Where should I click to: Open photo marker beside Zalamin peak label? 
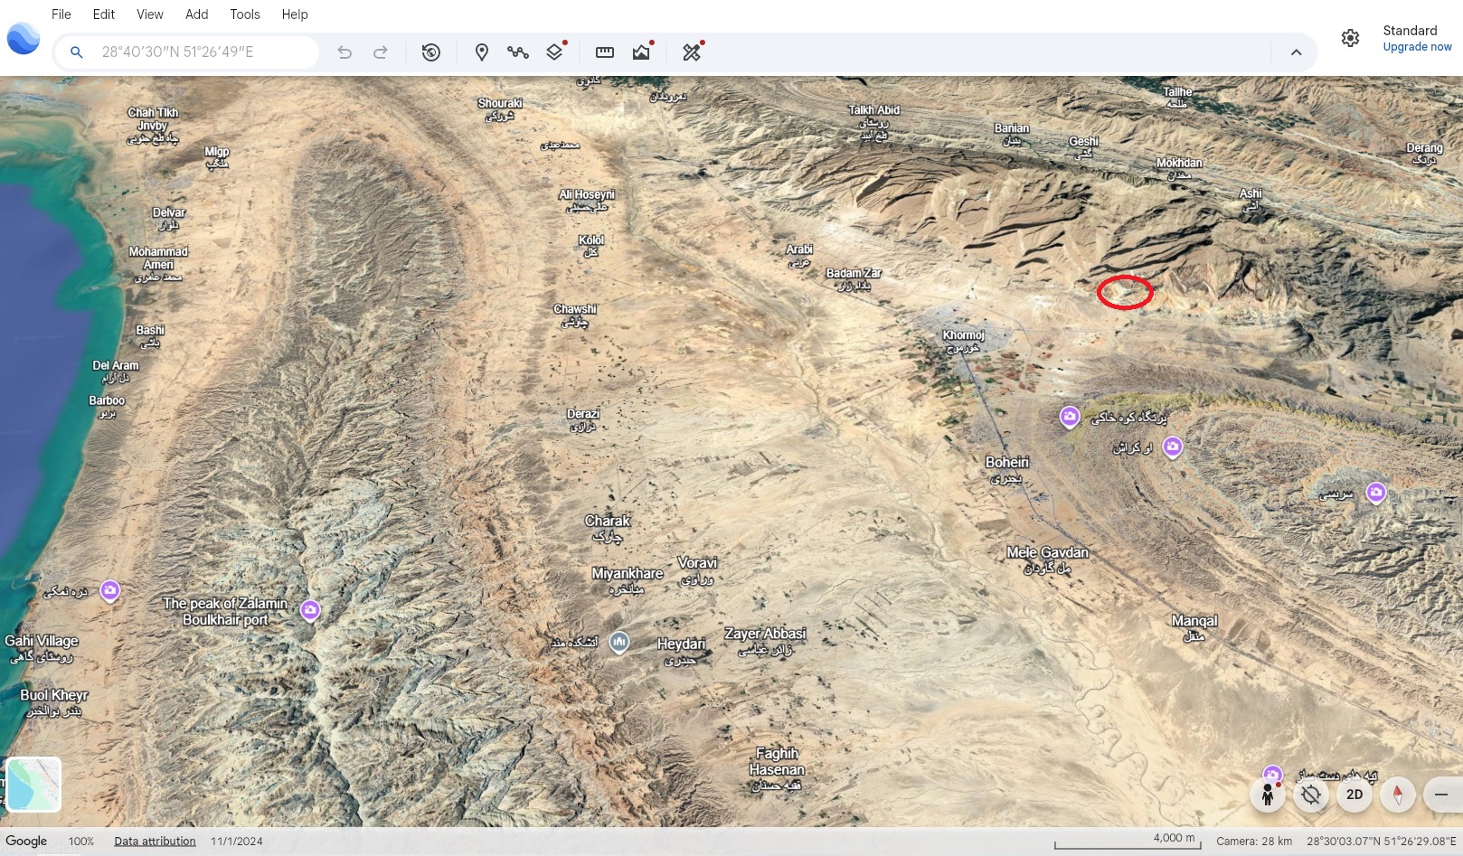pyautogui.click(x=310, y=610)
